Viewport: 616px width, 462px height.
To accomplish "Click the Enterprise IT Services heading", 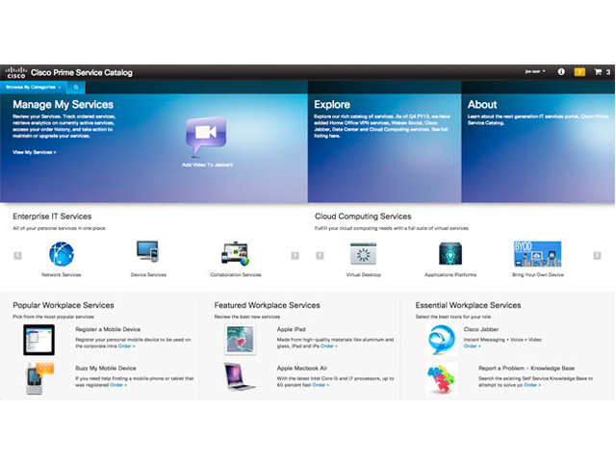I will point(52,217).
